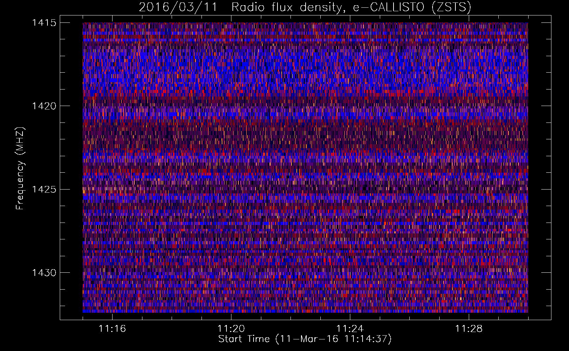Click the Frequency (MHZ) axis title
Image resolution: width=569 pixels, height=351 pixels.
click(20, 168)
